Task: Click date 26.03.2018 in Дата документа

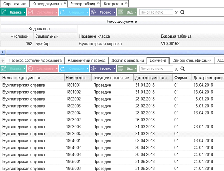Action: point(145,120)
